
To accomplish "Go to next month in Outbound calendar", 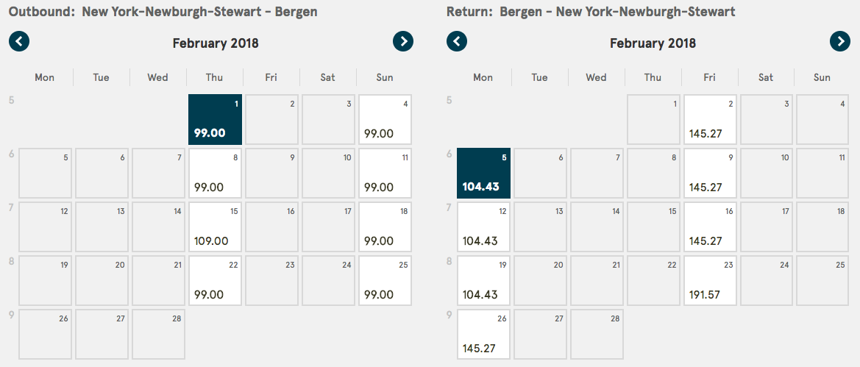I will coord(403,41).
